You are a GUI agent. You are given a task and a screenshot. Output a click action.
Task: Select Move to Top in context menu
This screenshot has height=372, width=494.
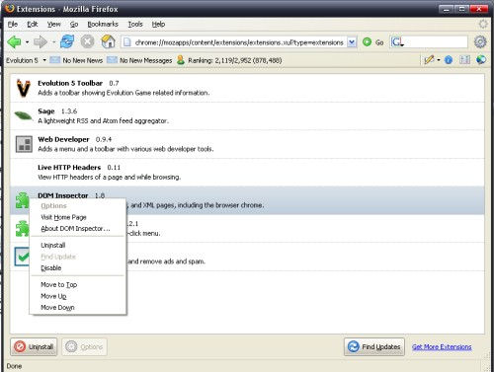78,284
